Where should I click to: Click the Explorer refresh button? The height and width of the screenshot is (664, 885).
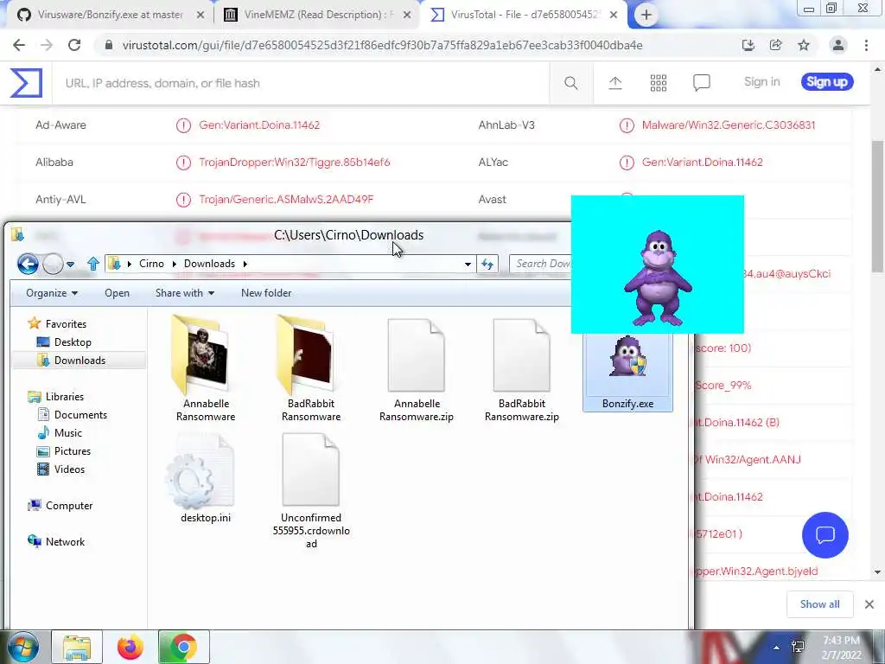[487, 264]
